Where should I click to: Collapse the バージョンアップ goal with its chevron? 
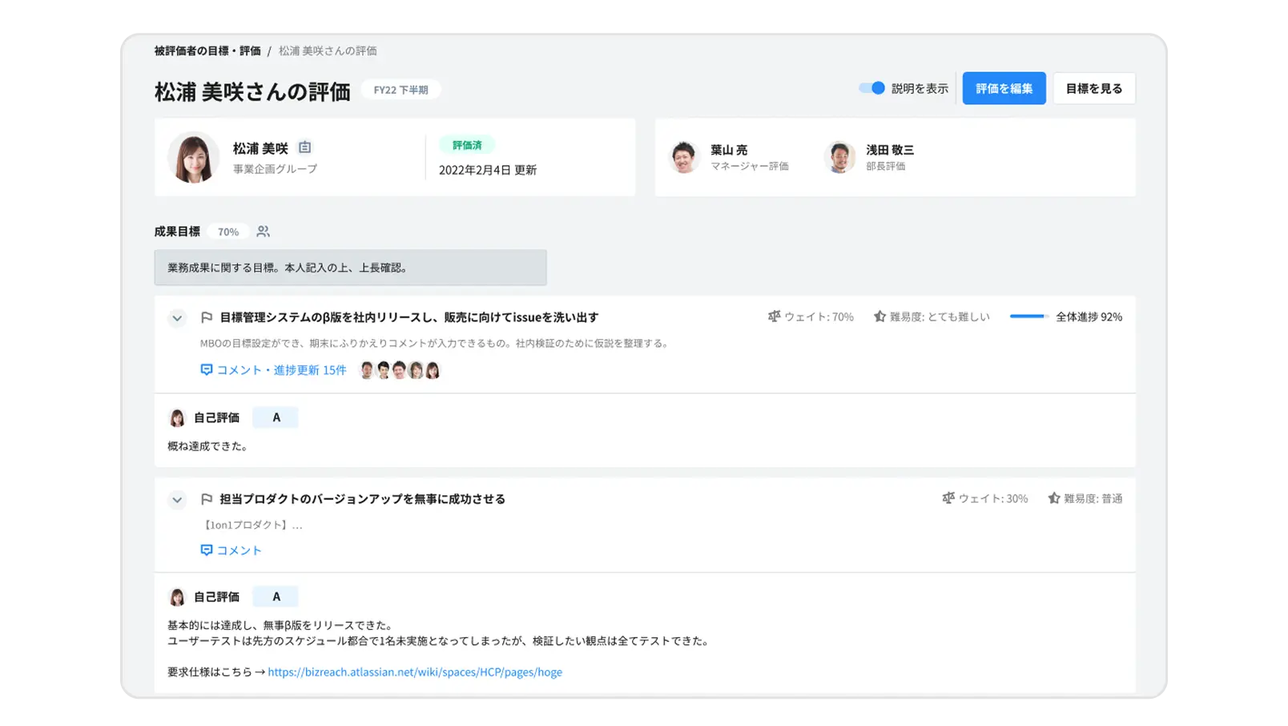(x=177, y=499)
